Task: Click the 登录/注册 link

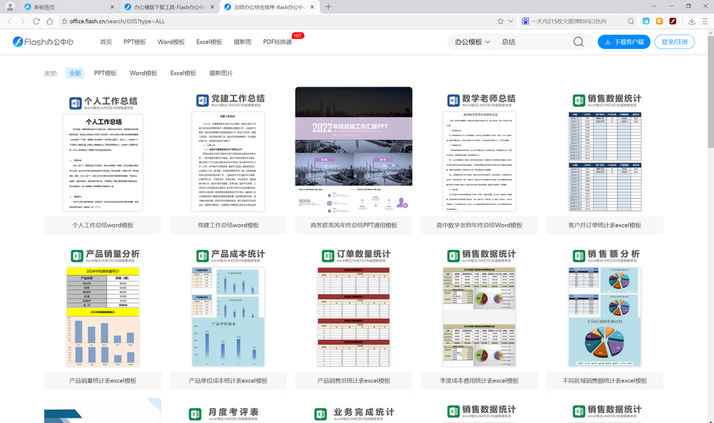Action: tap(674, 42)
